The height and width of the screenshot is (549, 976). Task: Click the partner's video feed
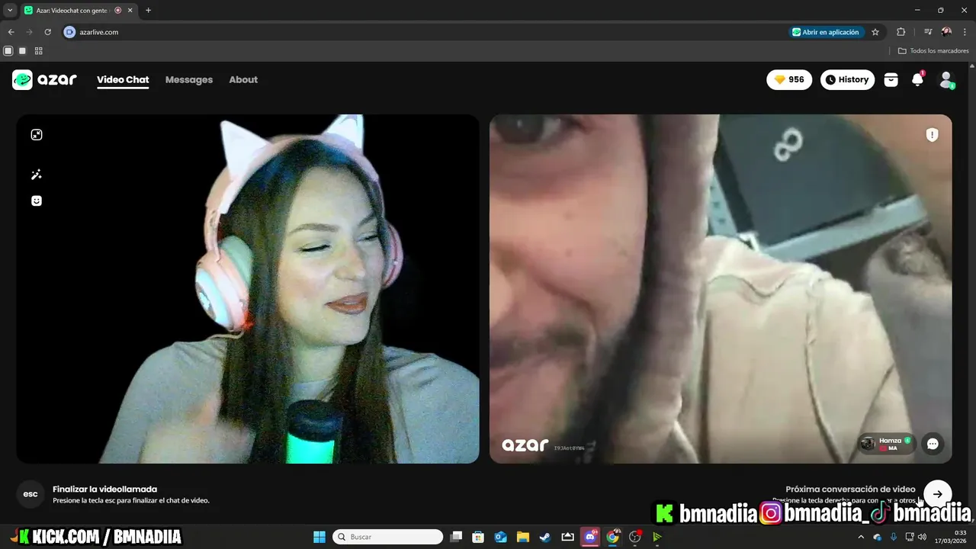click(x=721, y=289)
